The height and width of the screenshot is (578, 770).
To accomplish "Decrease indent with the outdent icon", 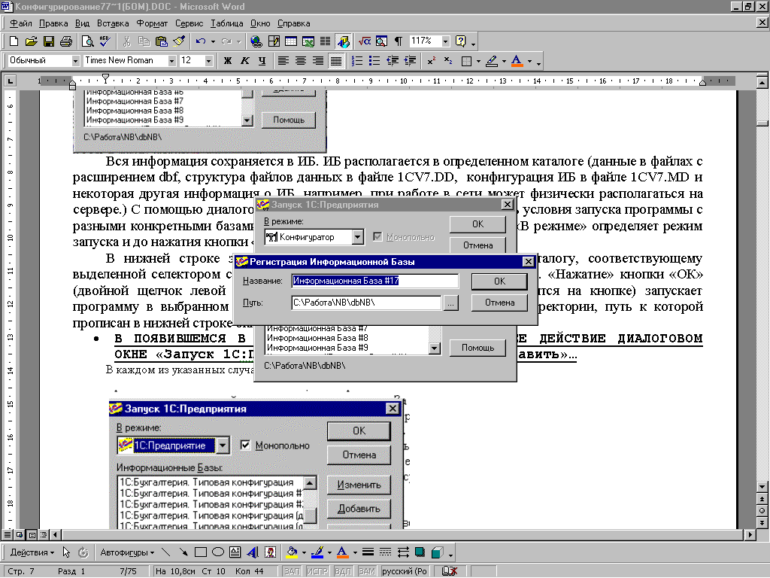I will click(x=393, y=61).
